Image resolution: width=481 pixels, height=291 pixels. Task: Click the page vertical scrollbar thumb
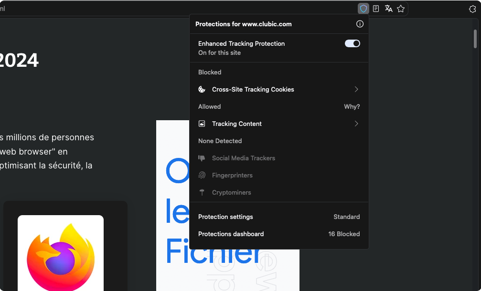tap(475, 39)
